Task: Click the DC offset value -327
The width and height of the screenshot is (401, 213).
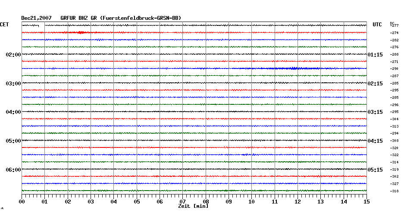Action: click(x=395, y=184)
